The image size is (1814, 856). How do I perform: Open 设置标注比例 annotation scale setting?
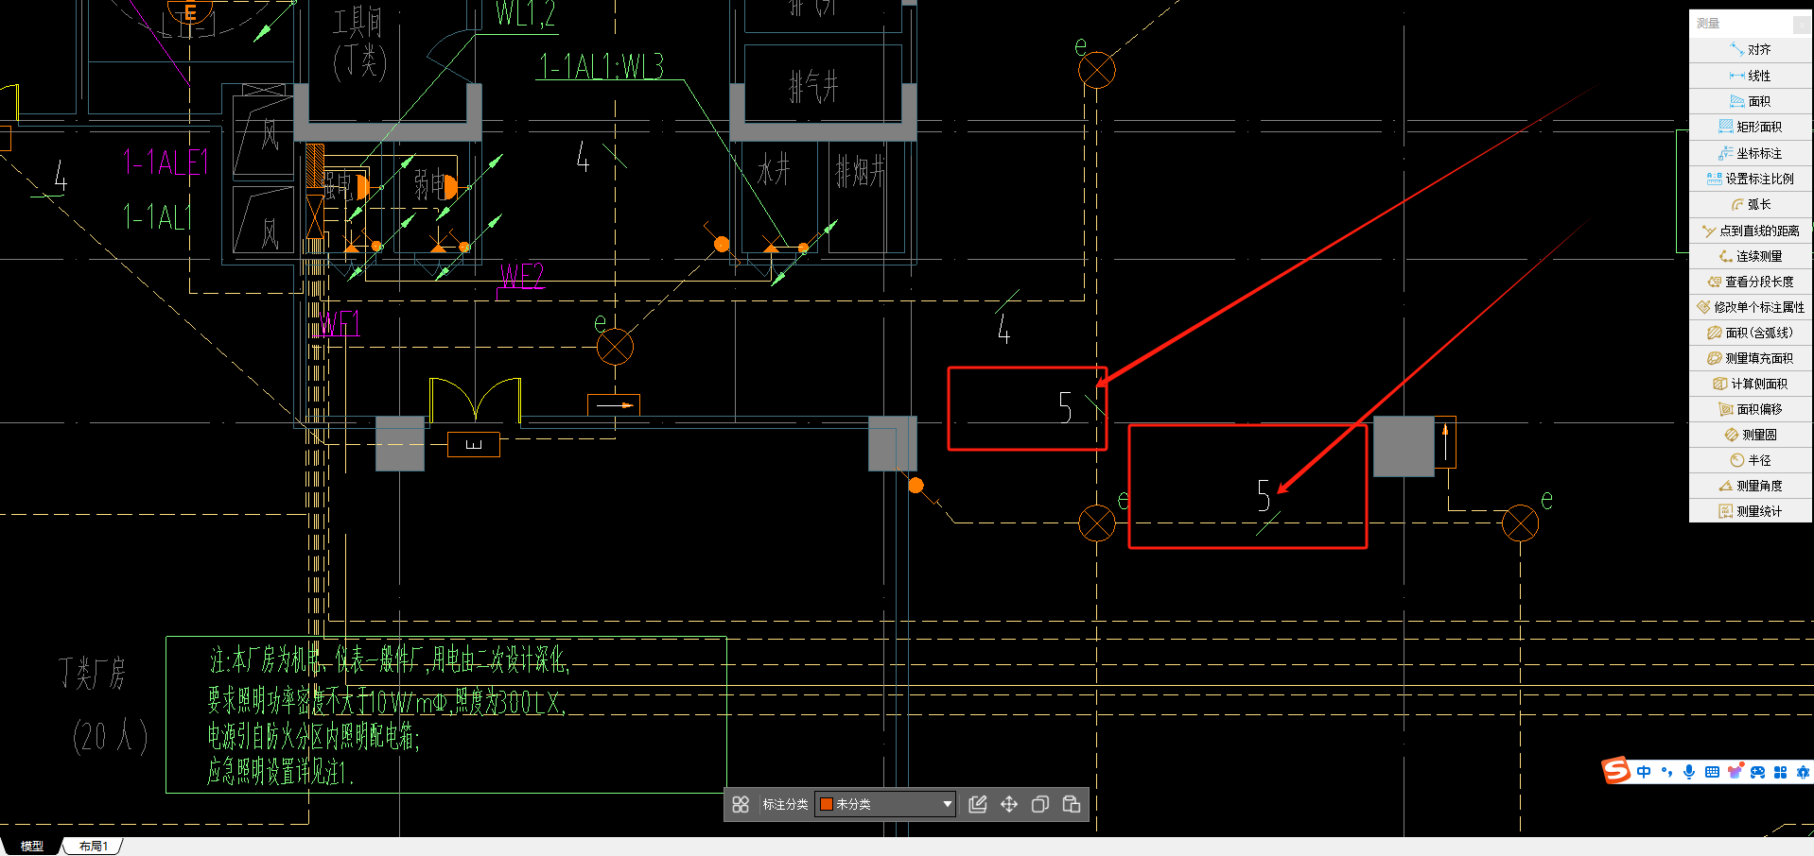(1750, 179)
